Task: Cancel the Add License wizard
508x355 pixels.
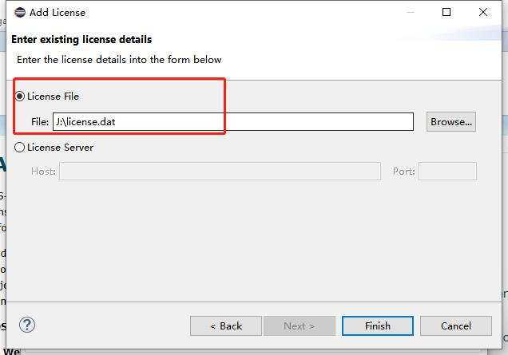Action: (456, 325)
